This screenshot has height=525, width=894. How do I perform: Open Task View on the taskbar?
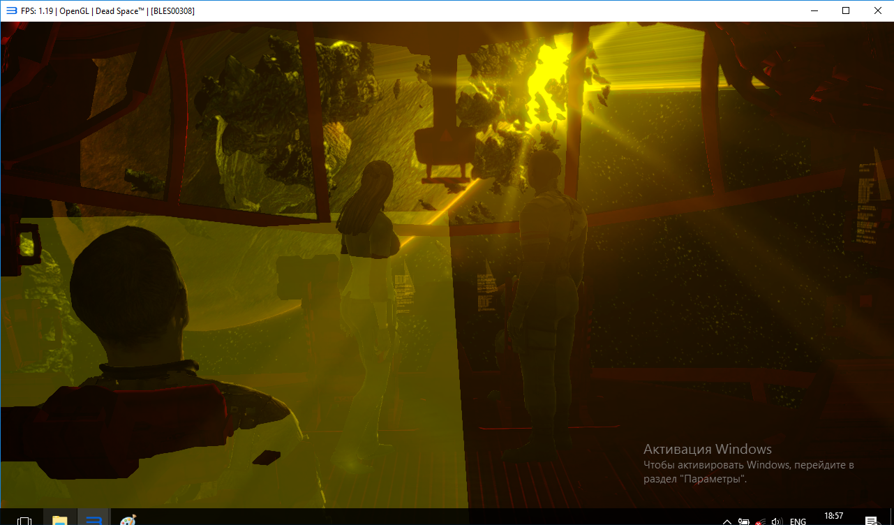24,520
